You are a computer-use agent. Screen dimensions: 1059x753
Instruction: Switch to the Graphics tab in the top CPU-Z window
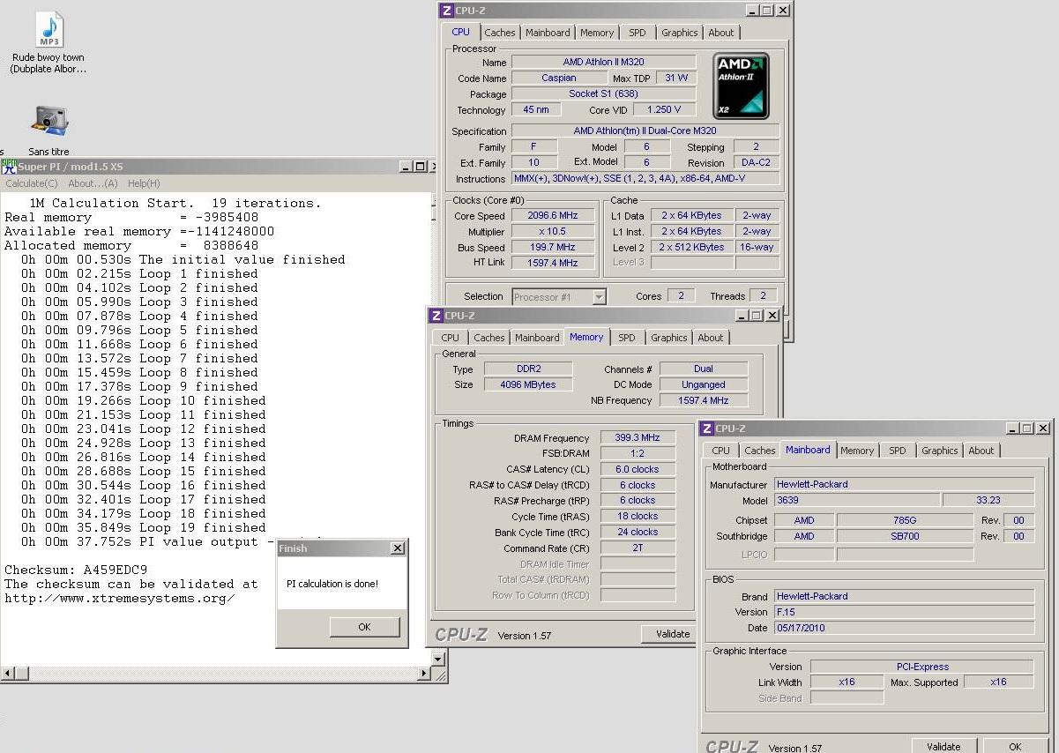point(680,33)
